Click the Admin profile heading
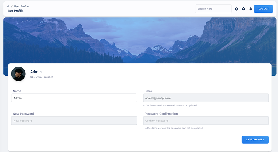Image resolution: width=278 pixels, height=152 pixels. click(36, 72)
